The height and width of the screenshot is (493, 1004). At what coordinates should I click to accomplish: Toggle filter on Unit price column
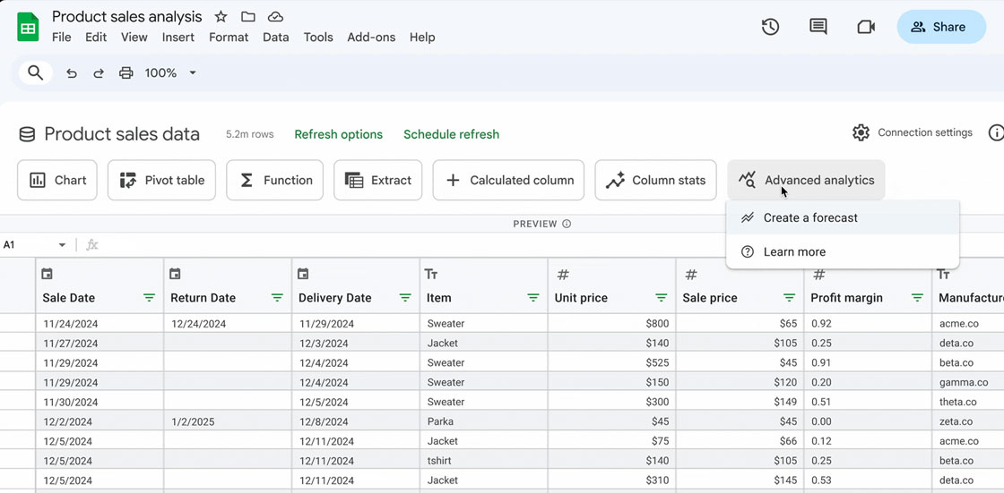[x=661, y=298]
